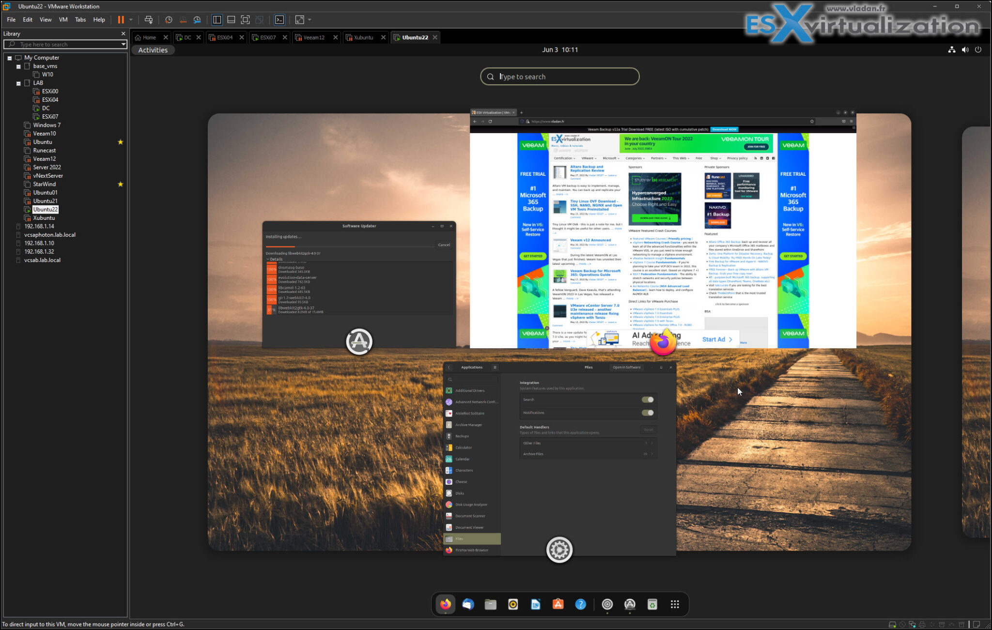The width and height of the screenshot is (992, 630).
Task: Disable Notifications for the Files app
Action: click(648, 413)
